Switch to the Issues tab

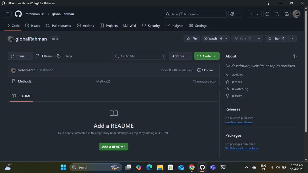coord(33,26)
